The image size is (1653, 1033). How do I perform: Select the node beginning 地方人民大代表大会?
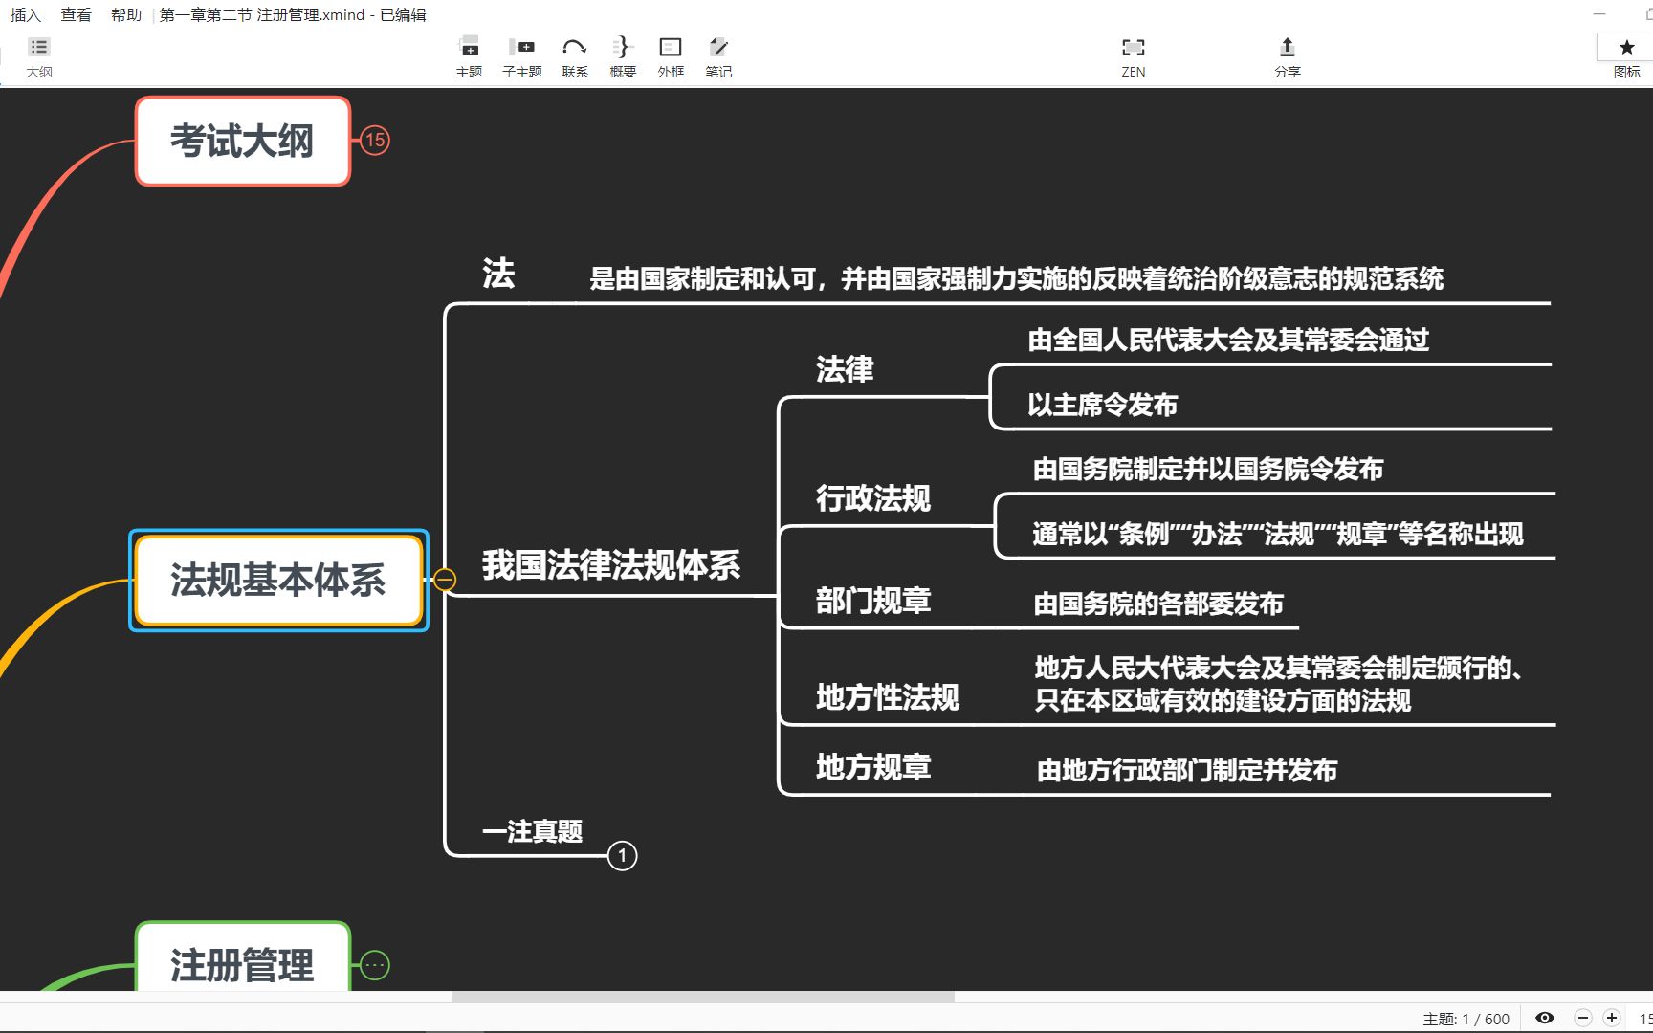click(x=1278, y=684)
